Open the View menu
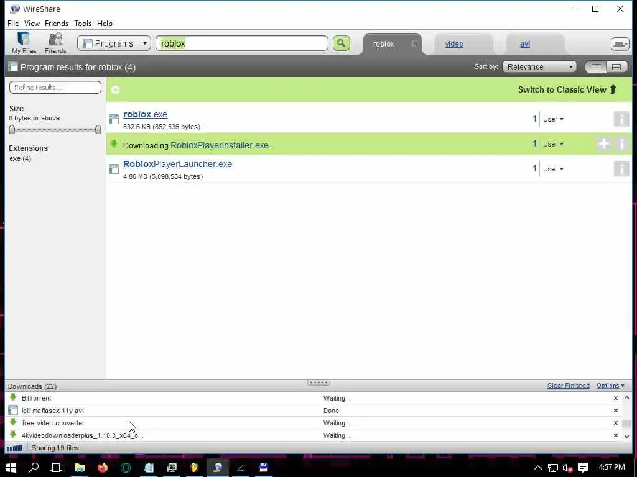Screen dimensions: 637x477 click(x=32, y=24)
